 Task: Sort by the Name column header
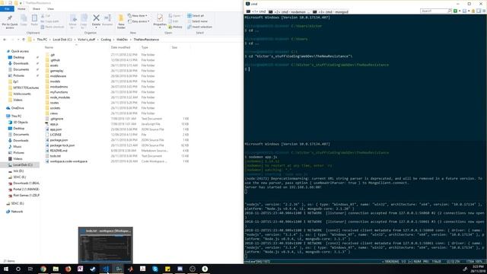point(49,47)
